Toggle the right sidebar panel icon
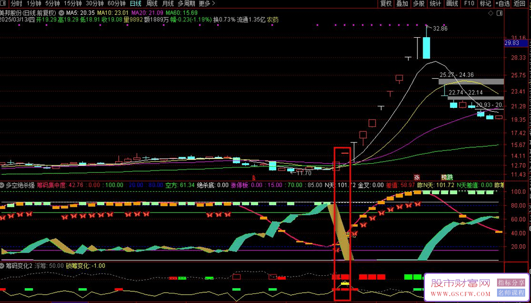 pyautogui.click(x=499, y=13)
